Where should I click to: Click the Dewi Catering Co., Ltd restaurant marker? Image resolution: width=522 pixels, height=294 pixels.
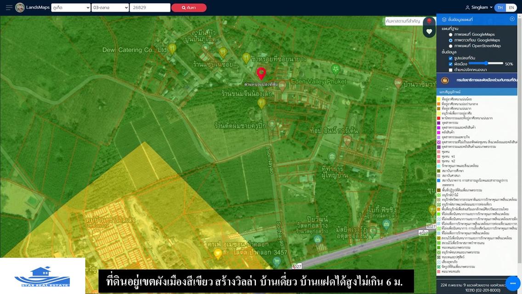pos(172,49)
